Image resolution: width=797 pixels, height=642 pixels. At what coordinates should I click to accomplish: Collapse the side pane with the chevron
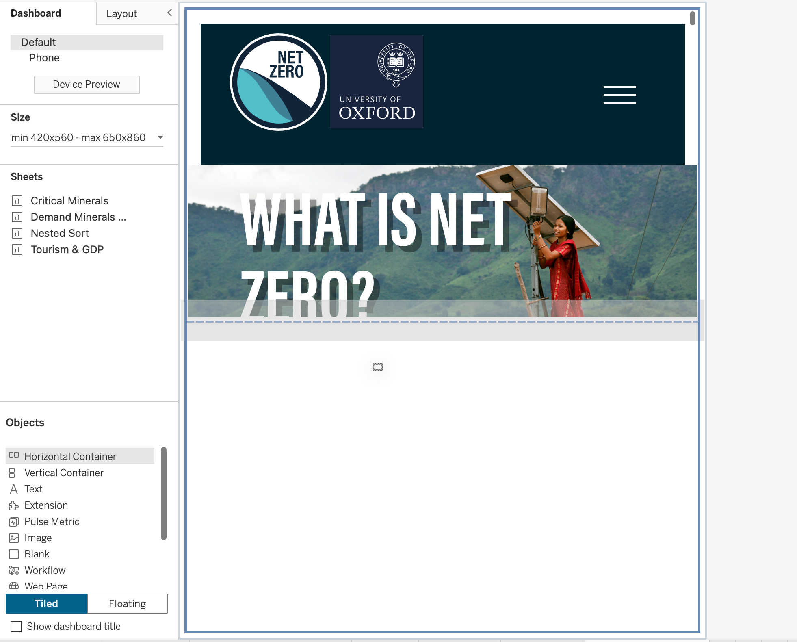point(169,13)
